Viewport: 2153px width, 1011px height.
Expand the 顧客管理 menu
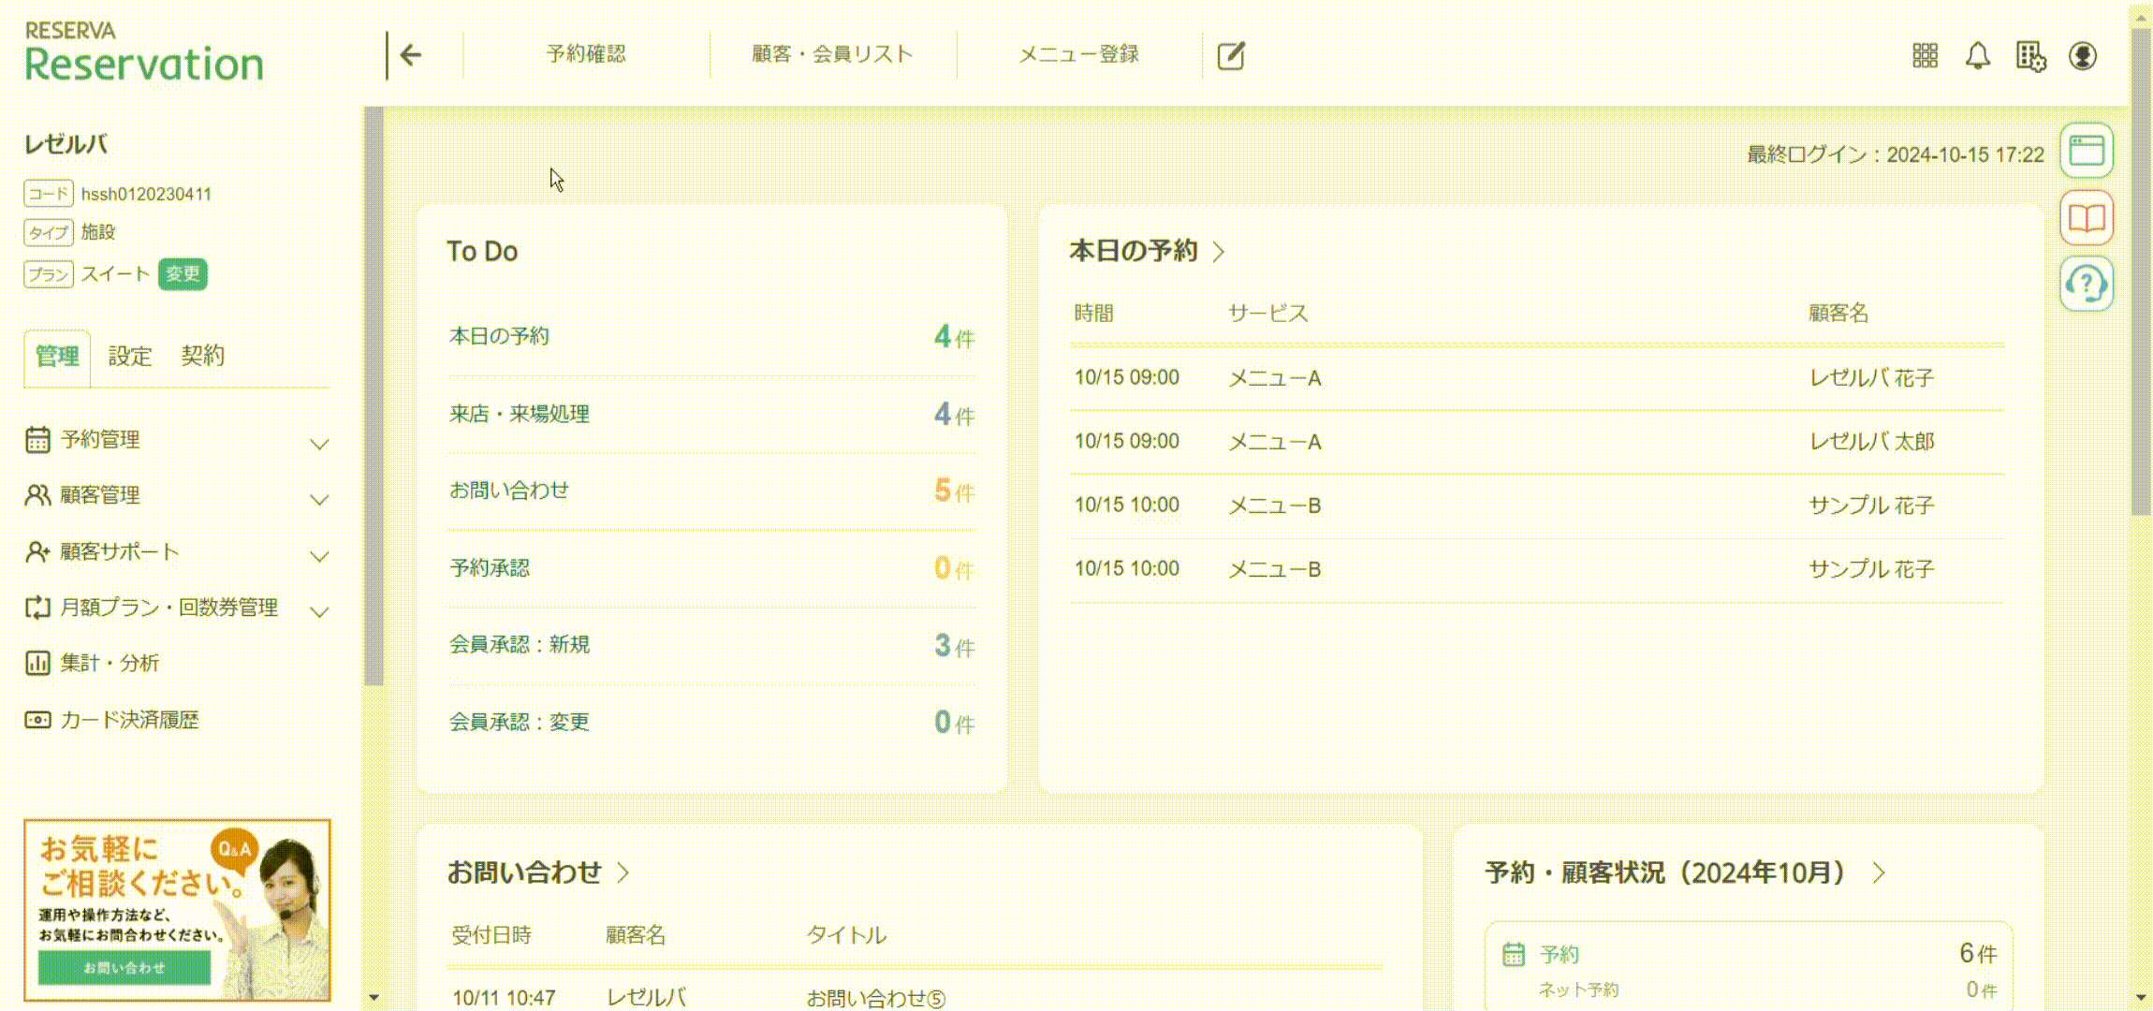click(x=177, y=495)
